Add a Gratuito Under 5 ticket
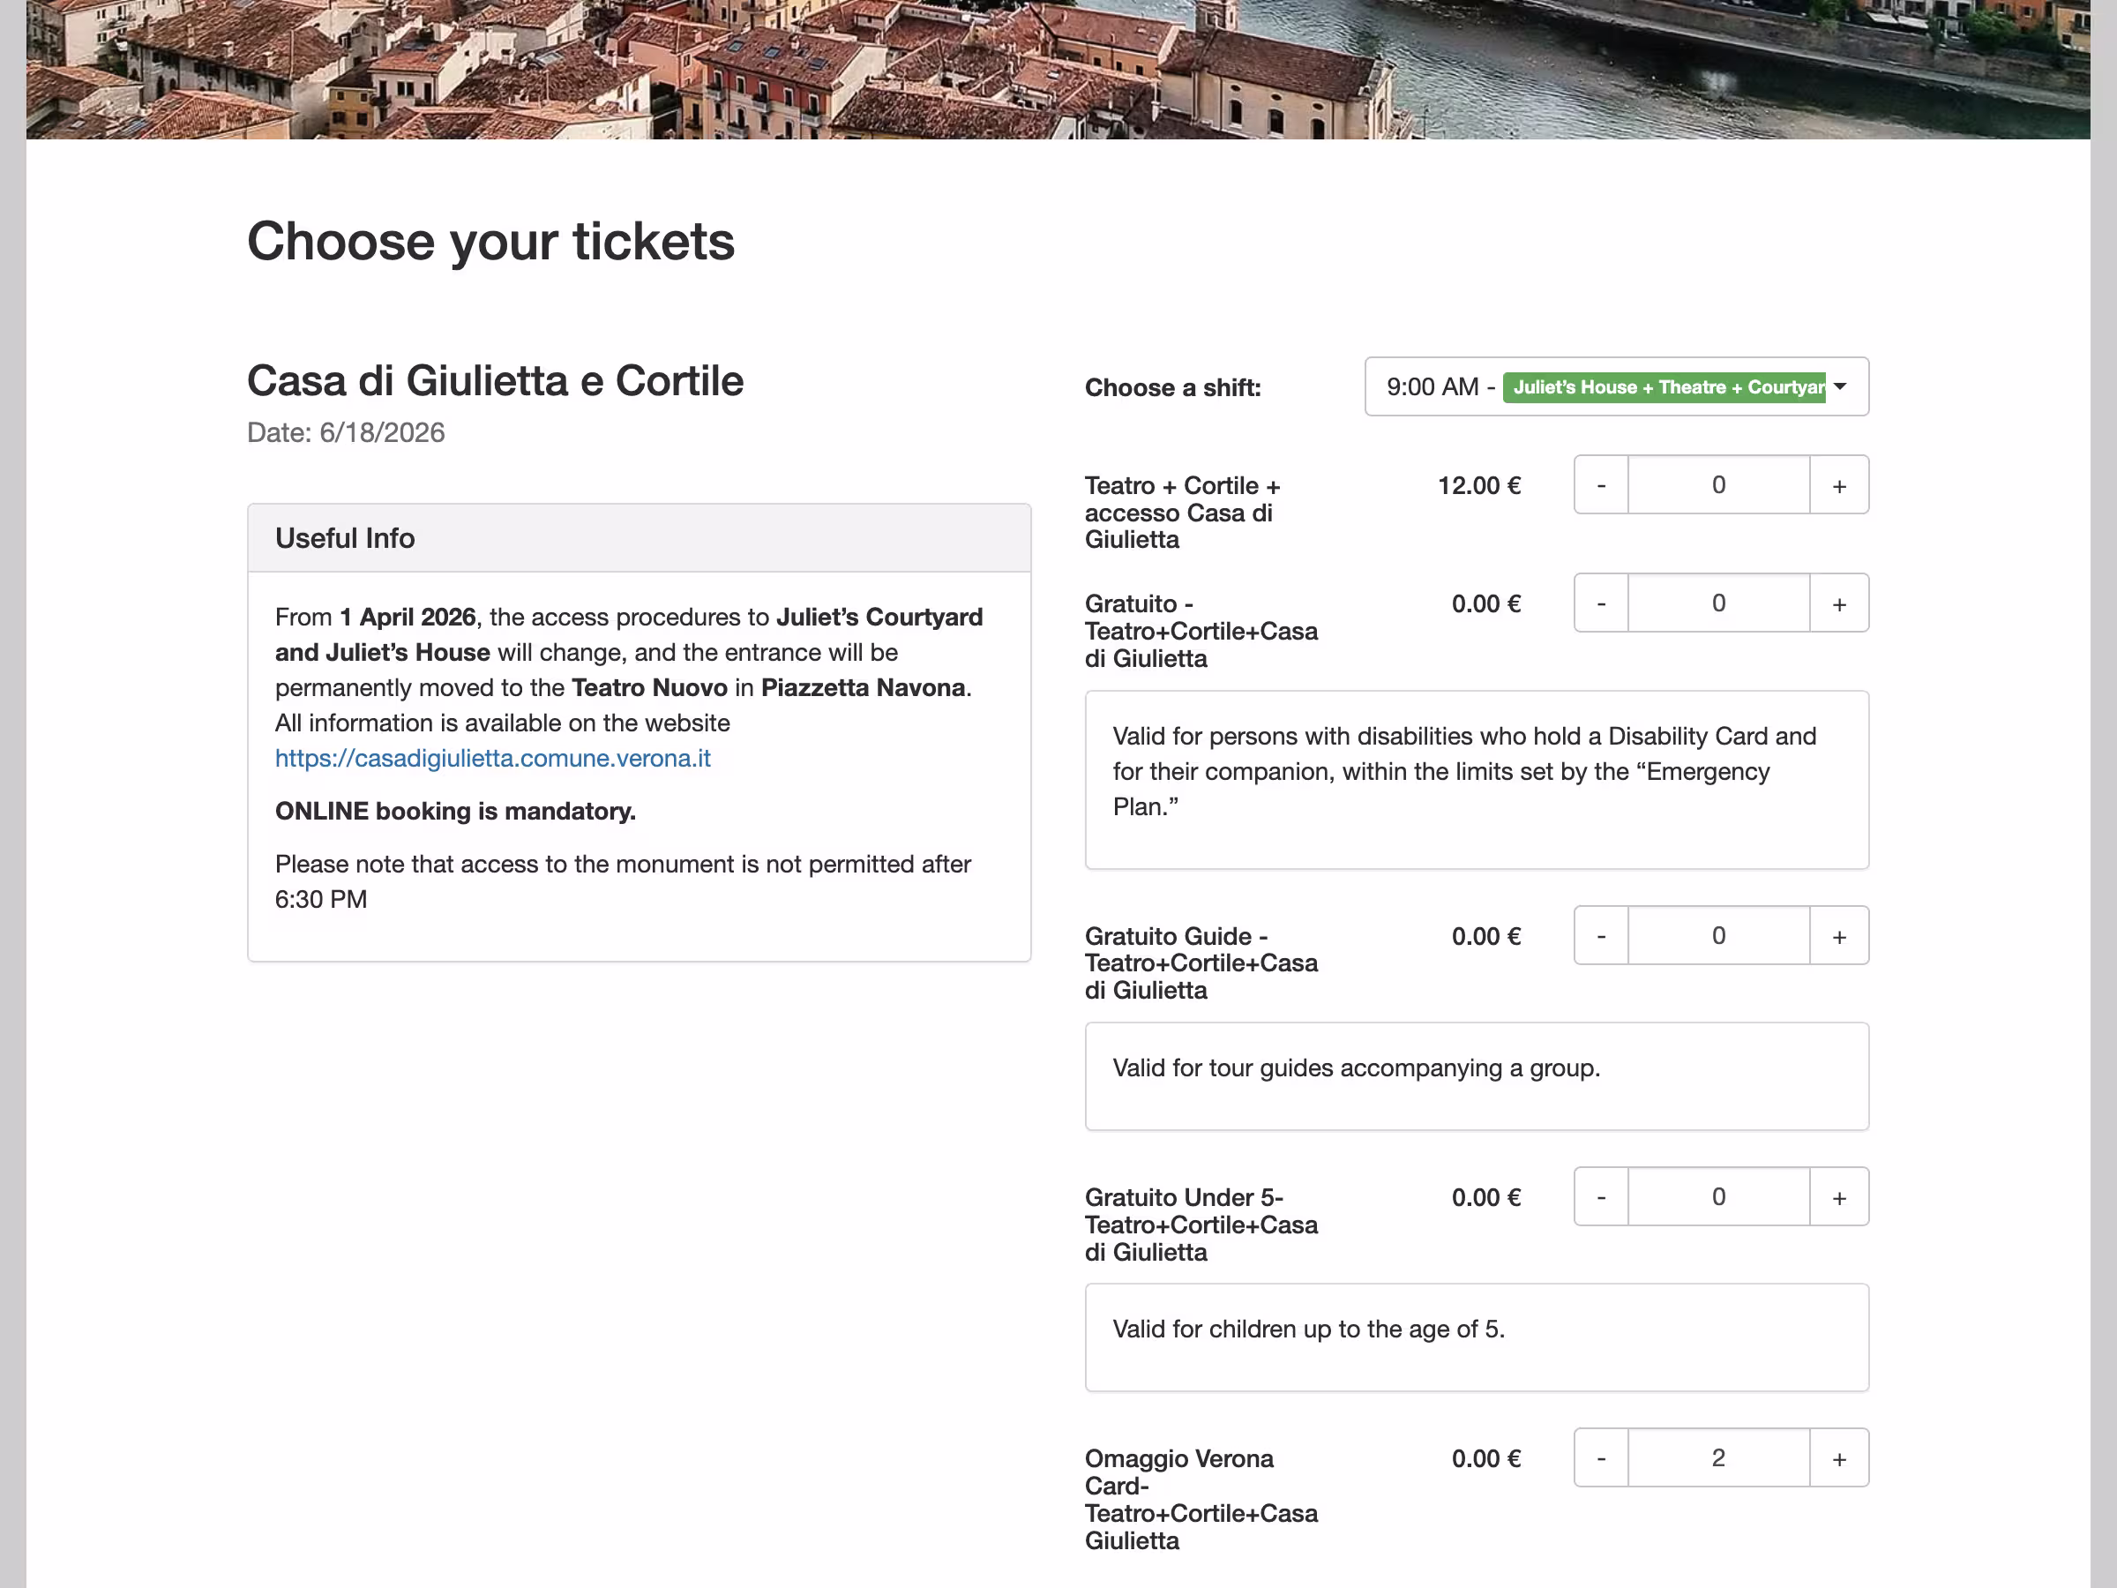The image size is (2117, 1588). tap(1838, 1197)
